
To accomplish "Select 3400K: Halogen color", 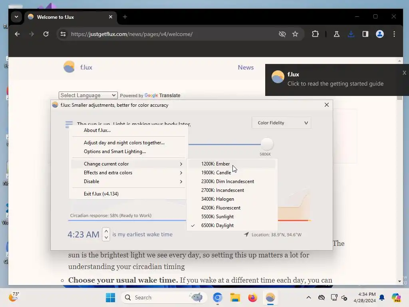I will point(231,199).
